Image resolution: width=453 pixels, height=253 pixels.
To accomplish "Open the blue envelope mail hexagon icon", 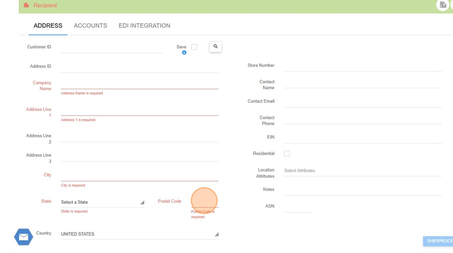I will 23,237.
